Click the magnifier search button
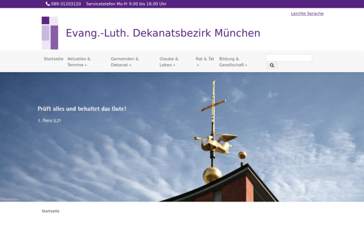Image resolution: width=364 pixels, height=227 pixels. click(x=272, y=65)
